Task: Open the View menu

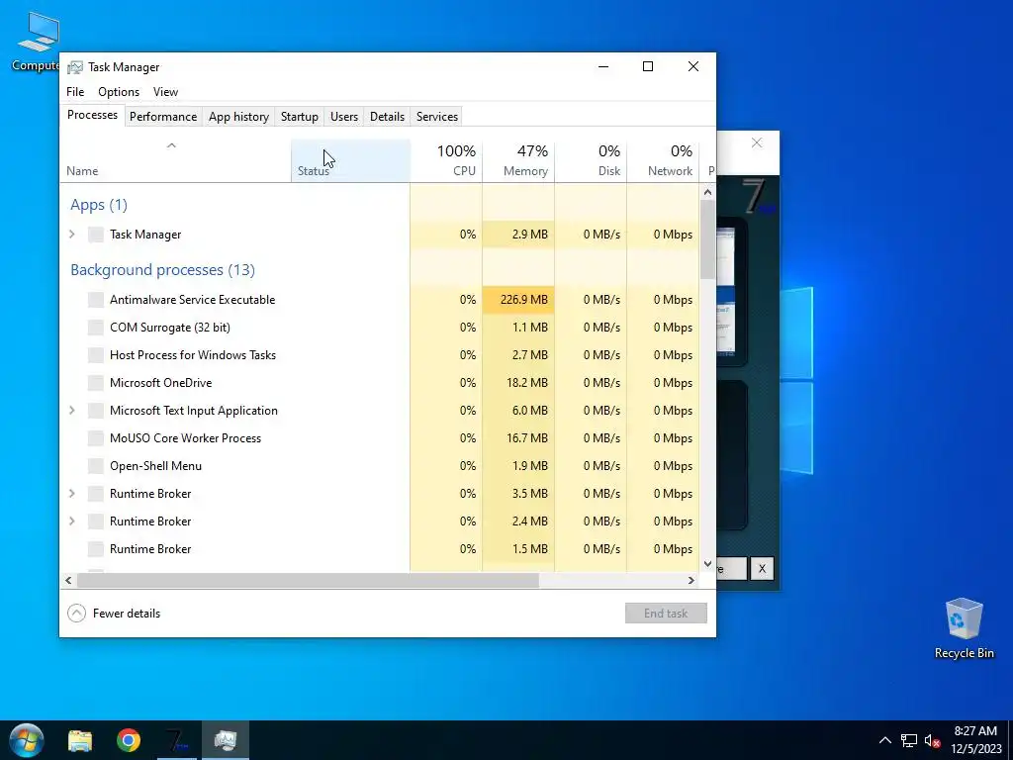Action: pyautogui.click(x=165, y=92)
